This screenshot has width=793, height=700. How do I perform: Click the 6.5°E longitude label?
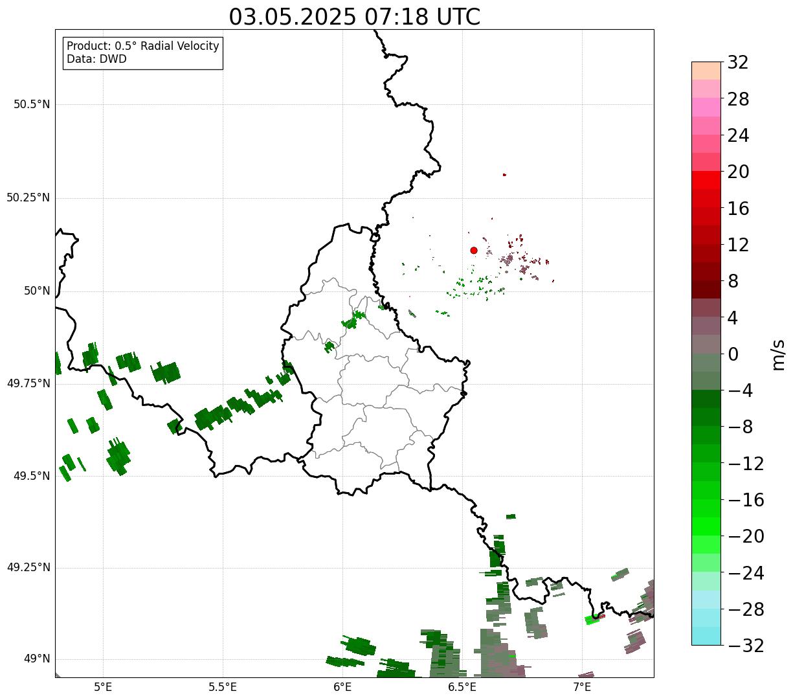(463, 686)
